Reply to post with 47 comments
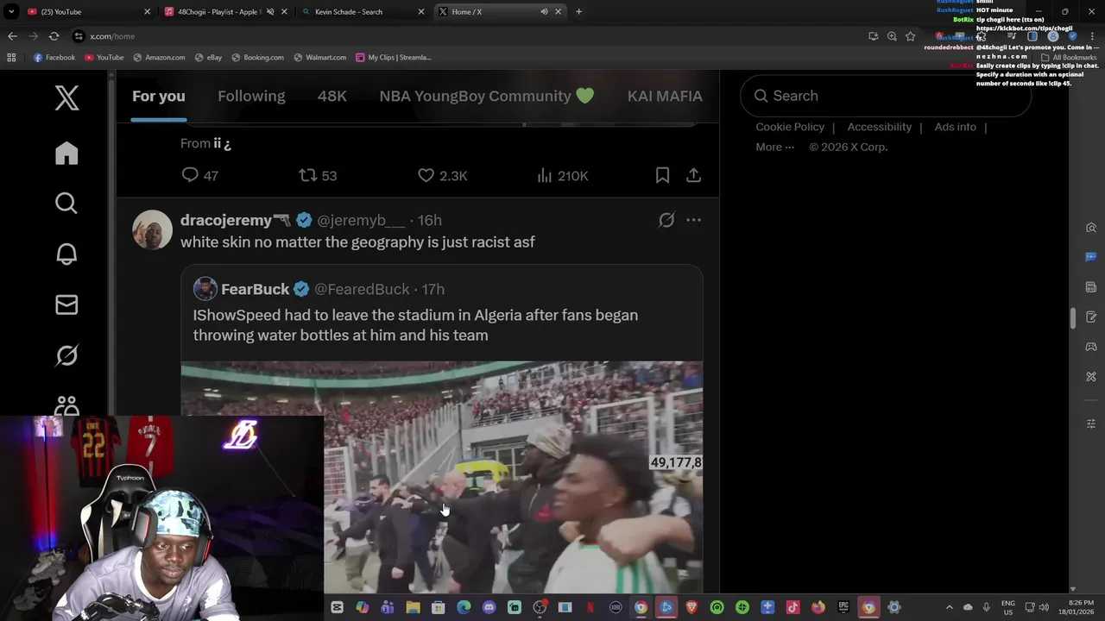The height and width of the screenshot is (621, 1105). coord(199,175)
